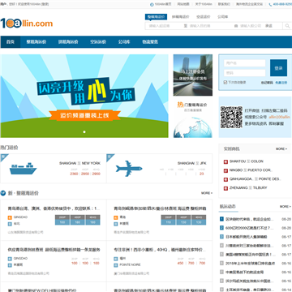
Task: Click the search magnifier icon
Action: 287,26
